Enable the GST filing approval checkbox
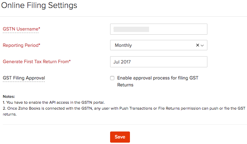Image resolution: width=247 pixels, height=144 pixels. pyautogui.click(x=112, y=78)
